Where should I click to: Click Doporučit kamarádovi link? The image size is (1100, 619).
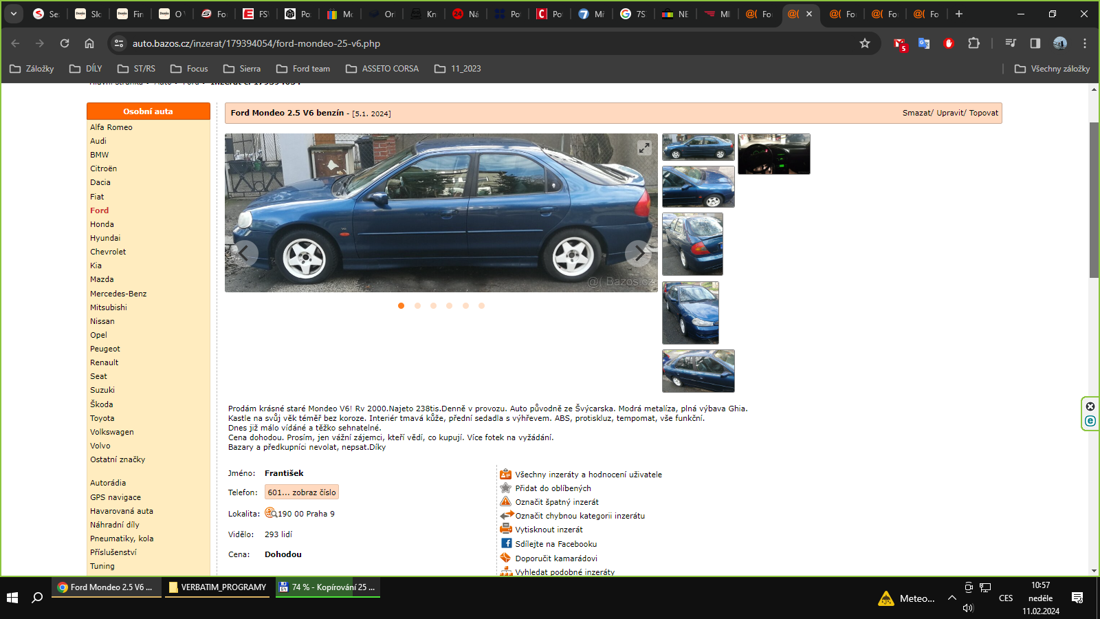556,558
